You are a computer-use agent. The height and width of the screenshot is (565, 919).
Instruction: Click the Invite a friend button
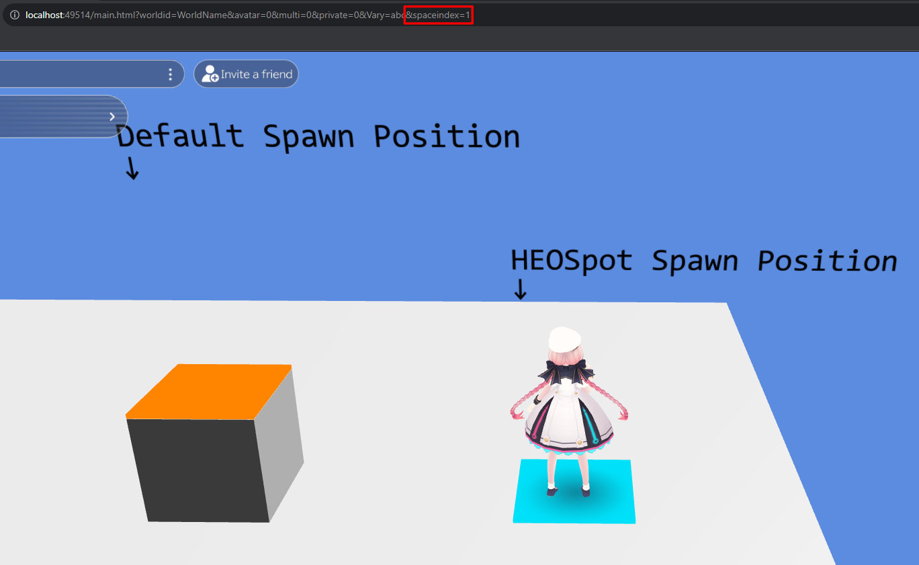[x=246, y=74]
